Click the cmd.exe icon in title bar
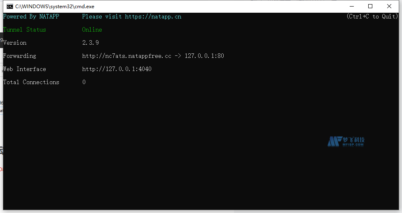Viewport: 402px width, 213px height. 9,6
